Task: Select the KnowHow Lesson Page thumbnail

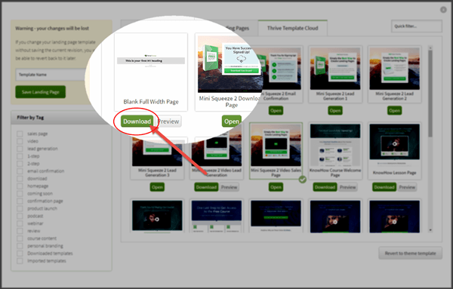Action: [394, 142]
